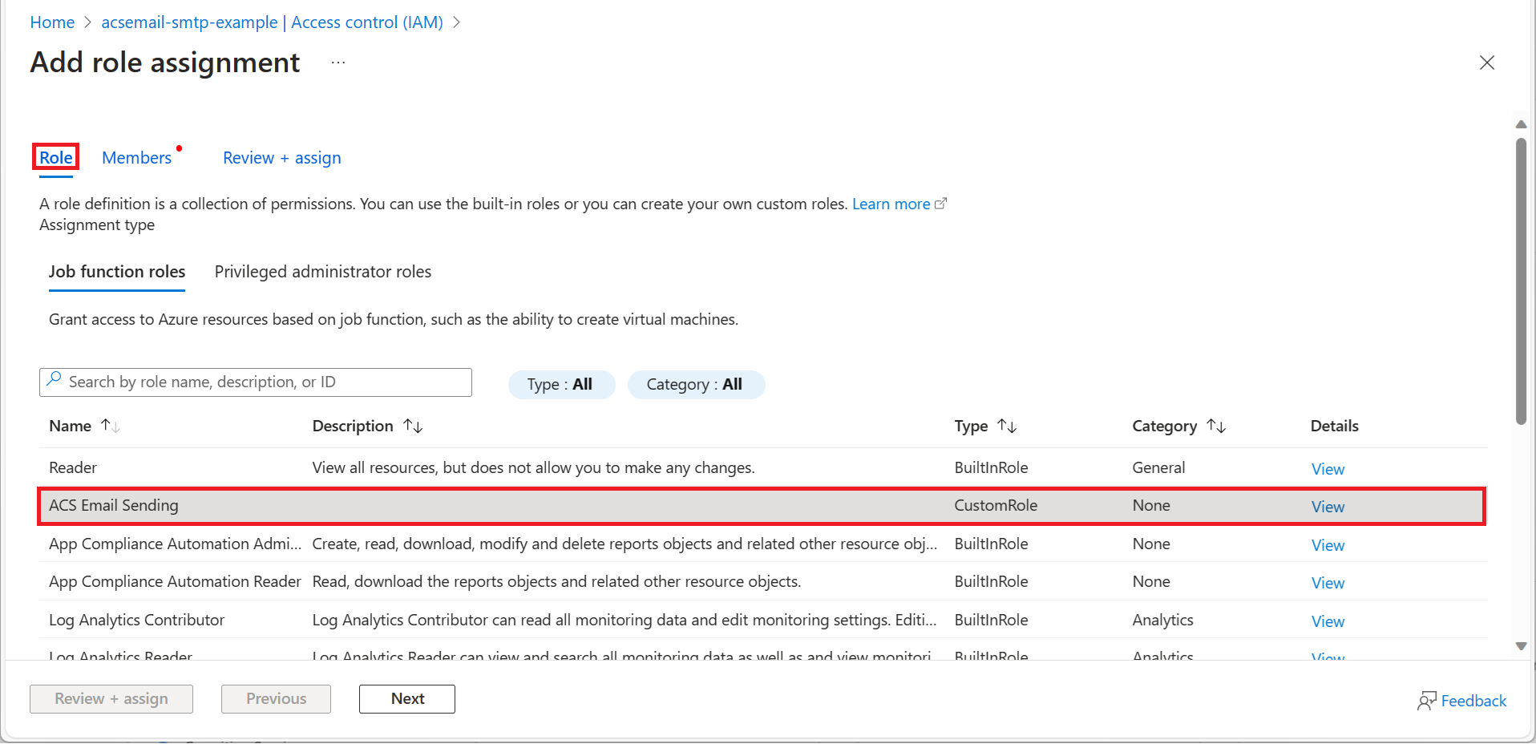Viewport: 1536px width, 744px height.
Task: Expand breadcrumb chevron after Access control (IAM)
Action: 457,22
